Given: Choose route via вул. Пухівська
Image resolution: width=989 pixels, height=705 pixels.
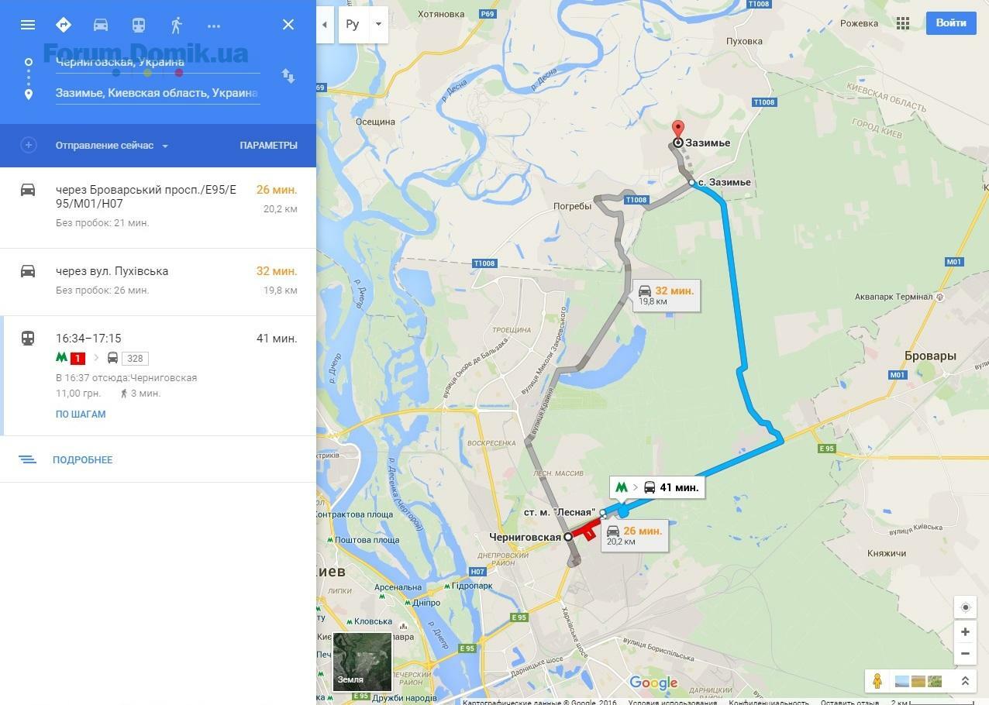Looking at the screenshot, I should pos(158,282).
